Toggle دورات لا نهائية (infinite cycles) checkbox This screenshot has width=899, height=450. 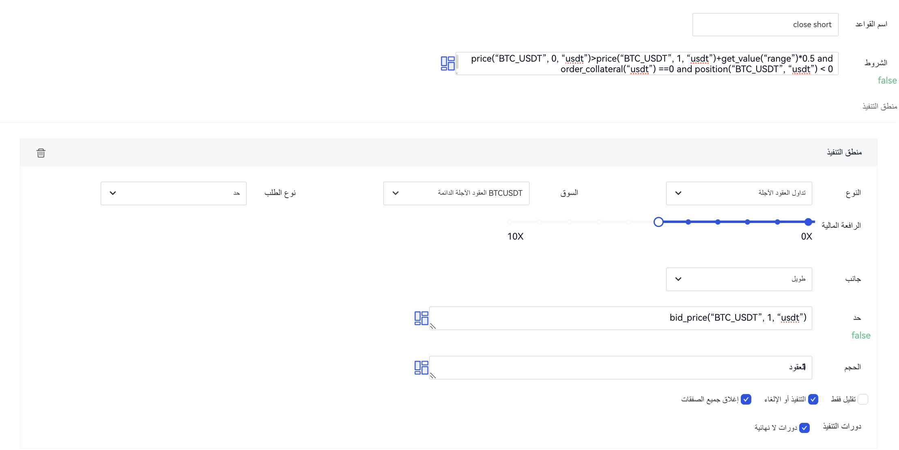coord(804,428)
